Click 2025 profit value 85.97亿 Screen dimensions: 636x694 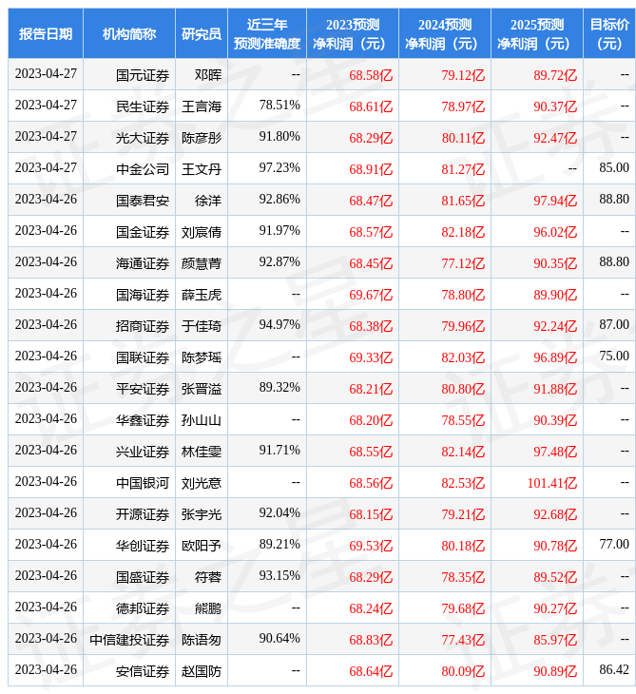pos(555,640)
